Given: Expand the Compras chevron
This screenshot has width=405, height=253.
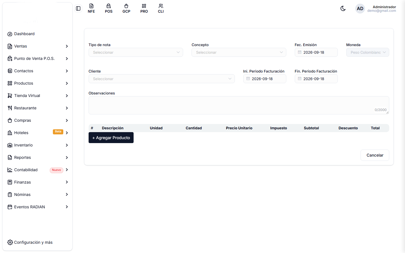Looking at the screenshot, I should pos(67,120).
